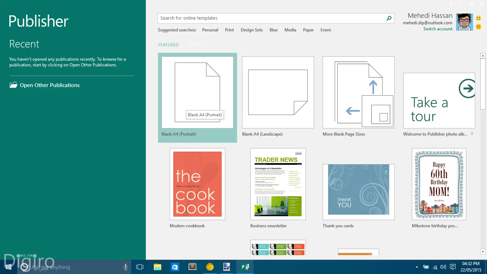This screenshot has height=274, width=487.
Task: Open the Windows Store taskbar icon
Action: point(175,267)
